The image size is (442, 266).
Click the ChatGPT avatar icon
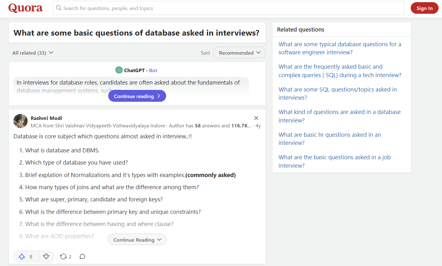119,70
